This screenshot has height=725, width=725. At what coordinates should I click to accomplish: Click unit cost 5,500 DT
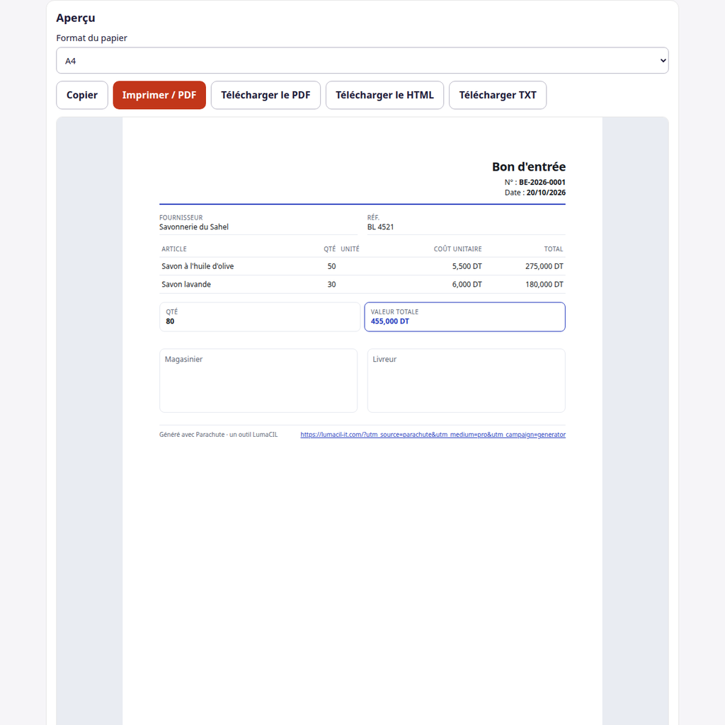pos(467,266)
